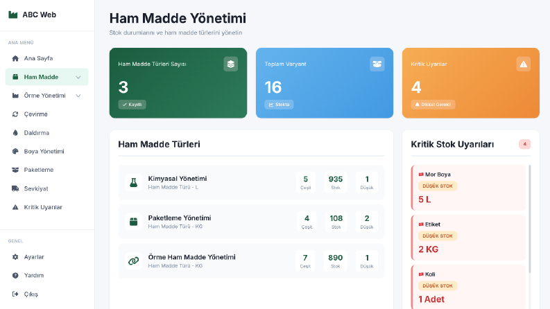This screenshot has width=550, height=309.
Task: Open the Örme Ham Madde Yönetimi row
Action: [251, 261]
